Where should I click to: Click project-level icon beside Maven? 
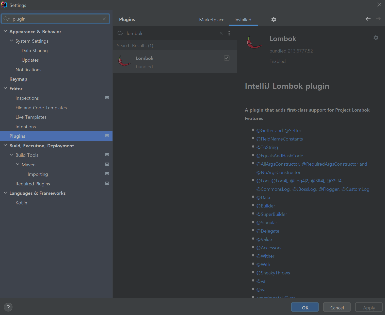[x=107, y=164]
